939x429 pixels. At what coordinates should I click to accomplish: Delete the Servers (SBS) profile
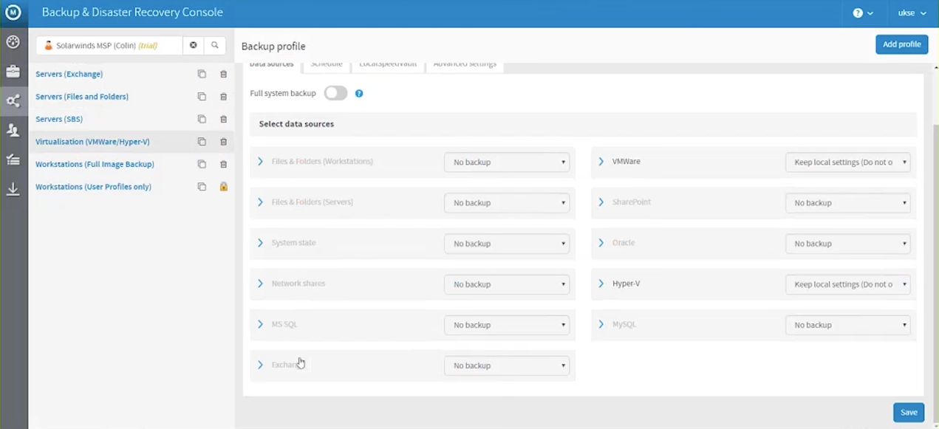click(223, 119)
